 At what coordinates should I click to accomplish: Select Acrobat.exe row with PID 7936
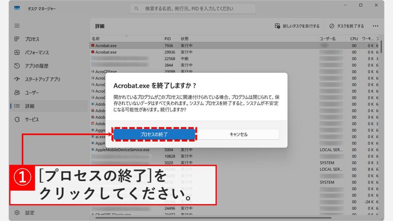234,46
